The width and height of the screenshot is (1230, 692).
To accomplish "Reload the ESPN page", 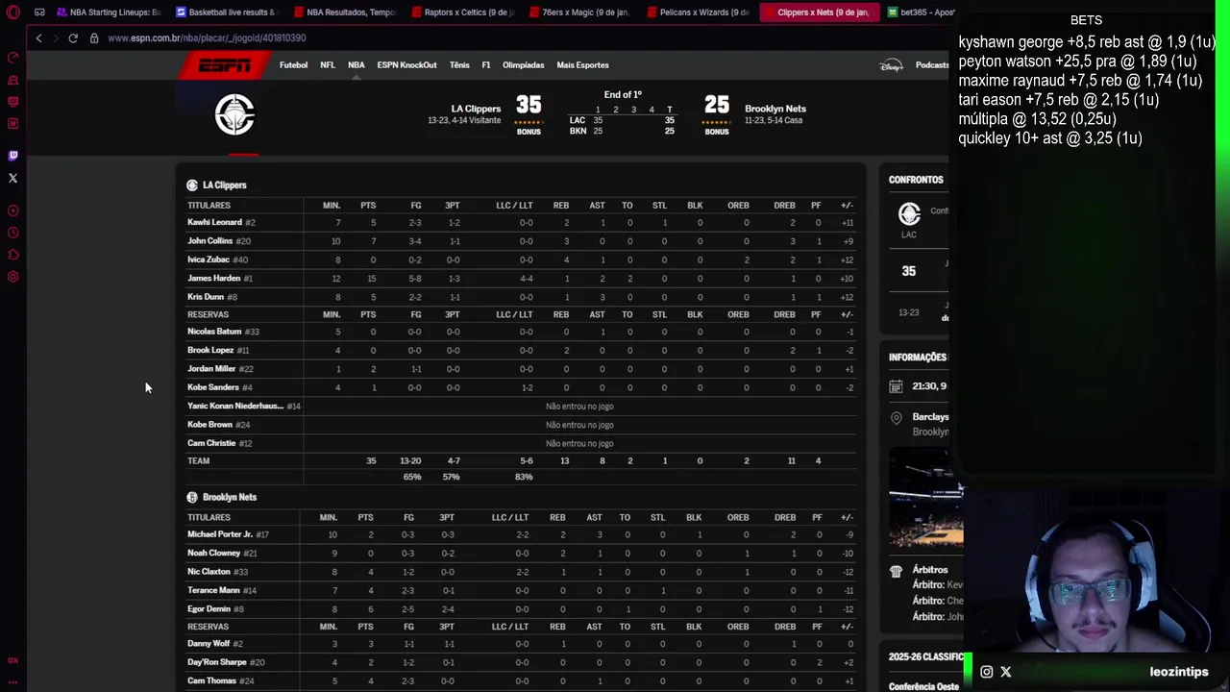I will click(73, 38).
